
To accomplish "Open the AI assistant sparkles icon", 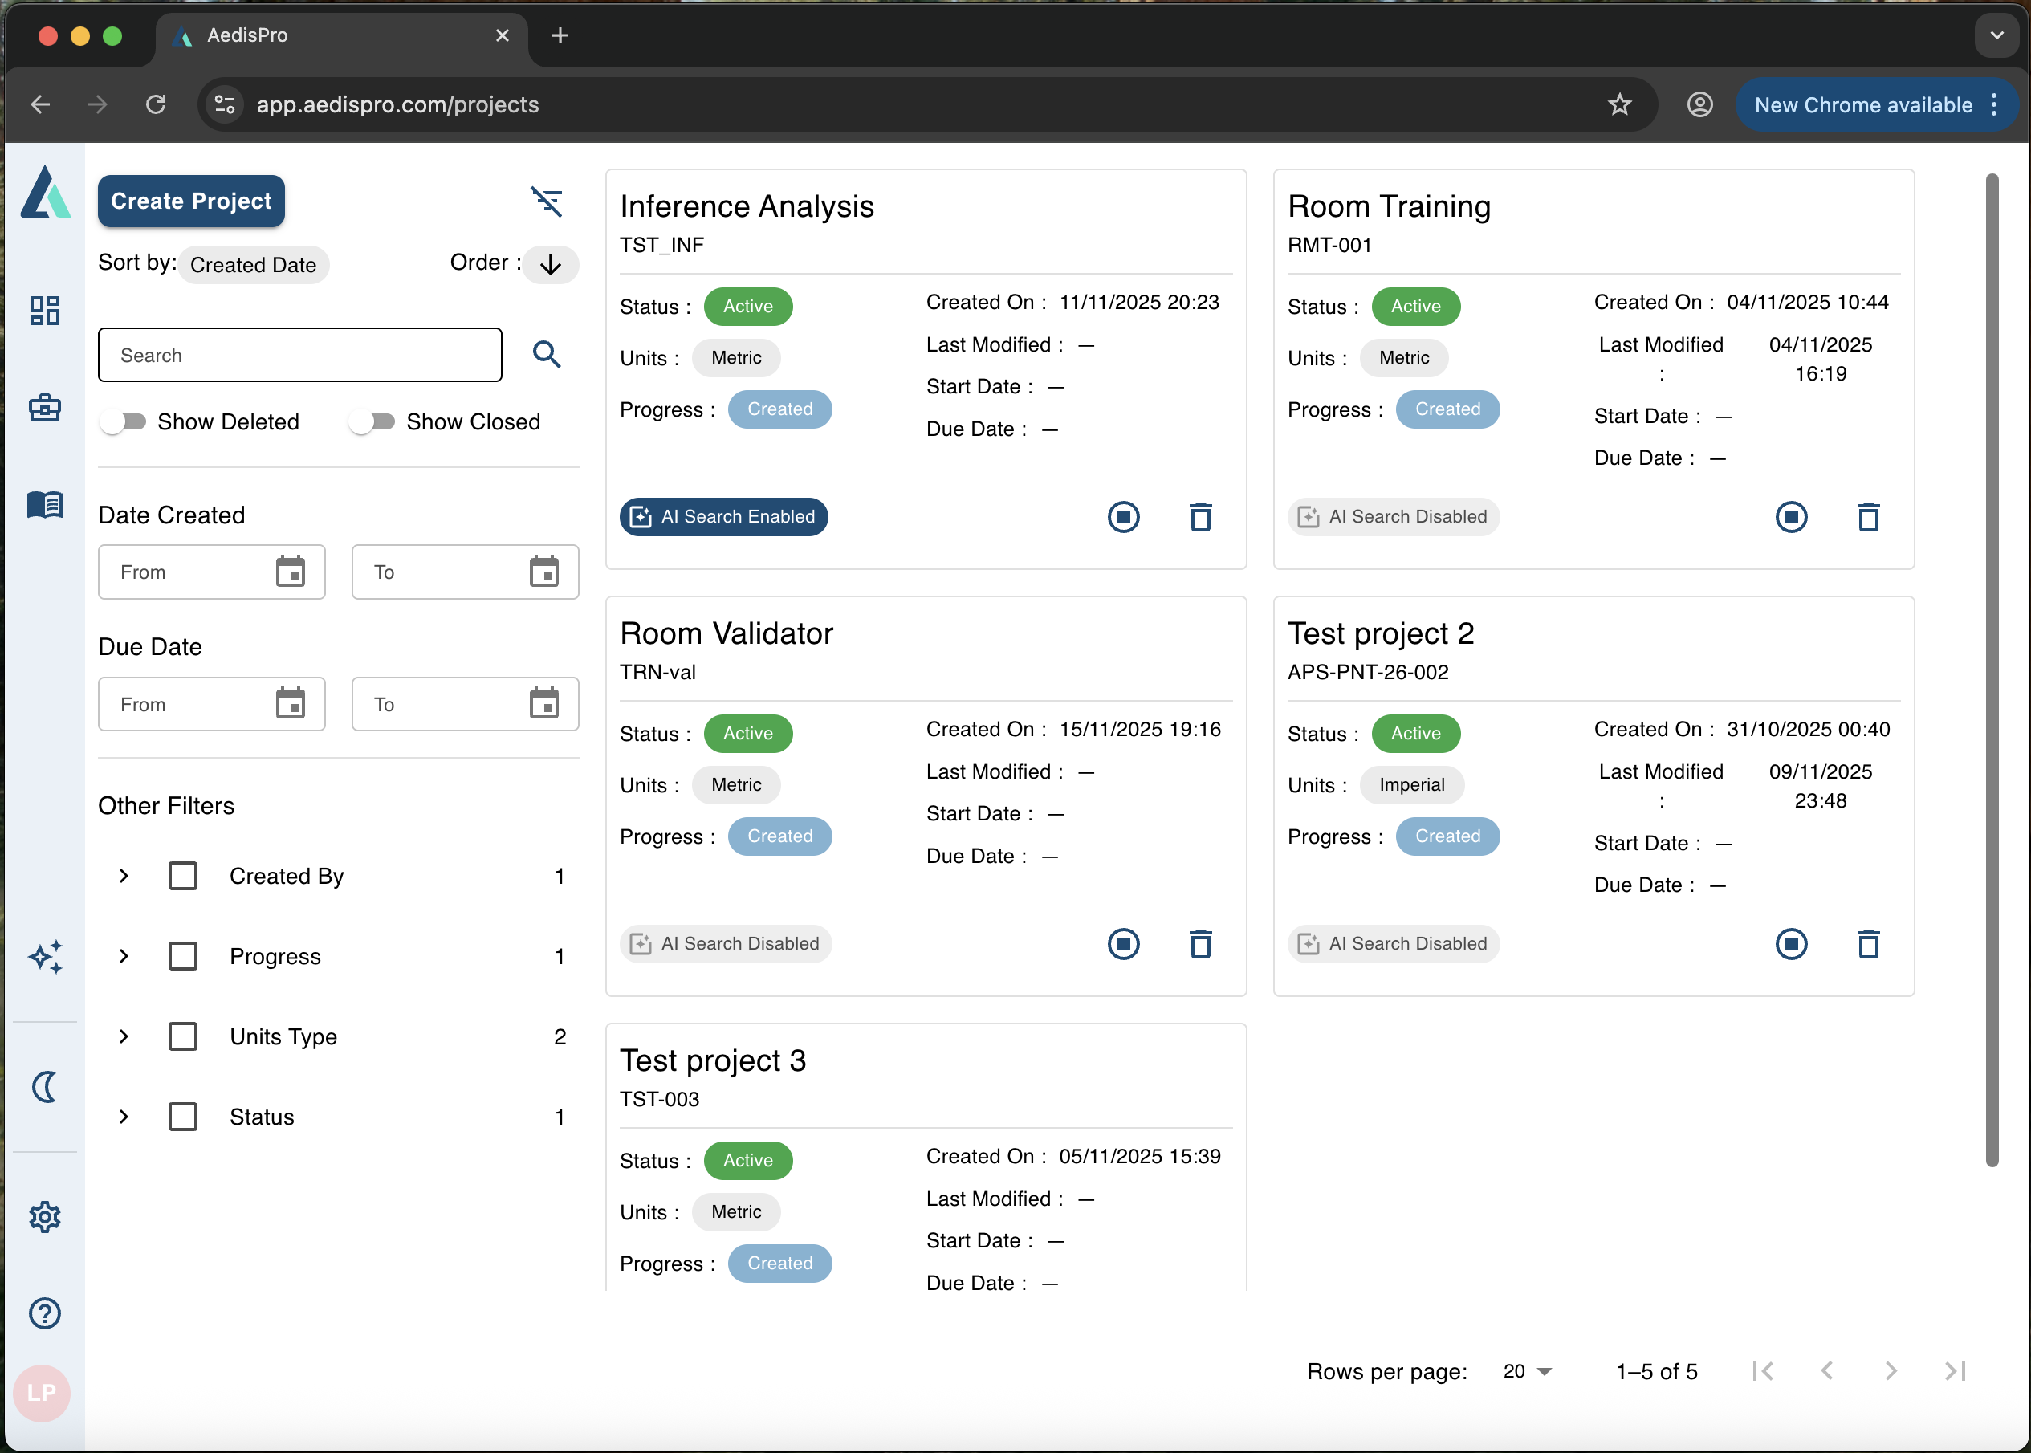I will click(x=44, y=956).
